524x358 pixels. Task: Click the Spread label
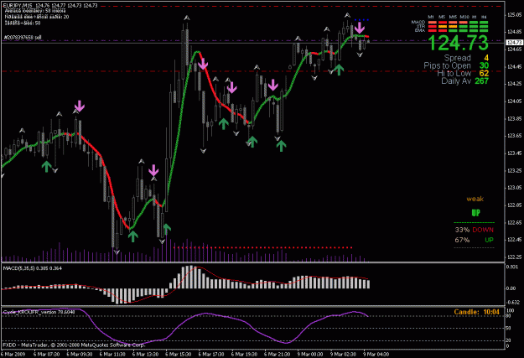click(457, 58)
